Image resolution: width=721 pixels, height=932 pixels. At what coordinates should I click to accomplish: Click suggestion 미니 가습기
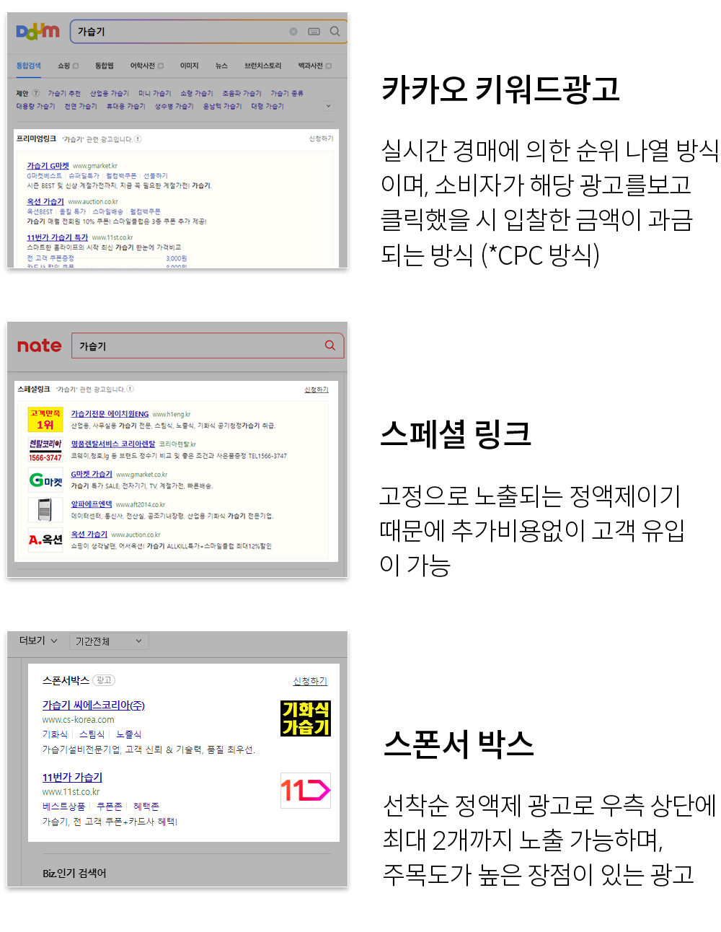pyautogui.click(x=155, y=93)
